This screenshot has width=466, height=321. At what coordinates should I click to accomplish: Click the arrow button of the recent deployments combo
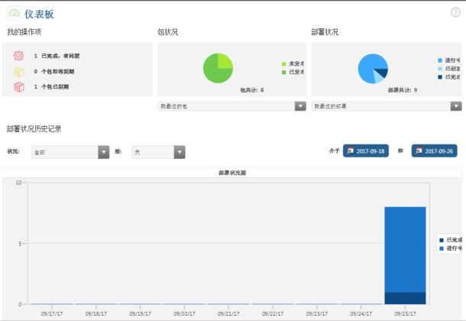coord(456,106)
